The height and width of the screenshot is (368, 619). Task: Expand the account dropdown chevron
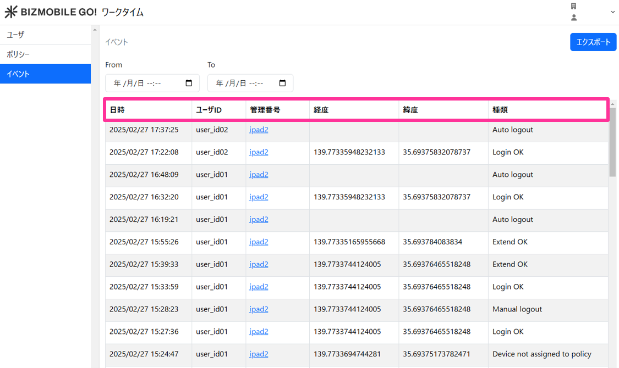pos(612,12)
